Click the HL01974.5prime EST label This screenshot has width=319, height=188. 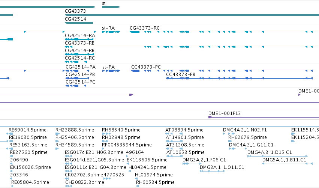click(154, 175)
